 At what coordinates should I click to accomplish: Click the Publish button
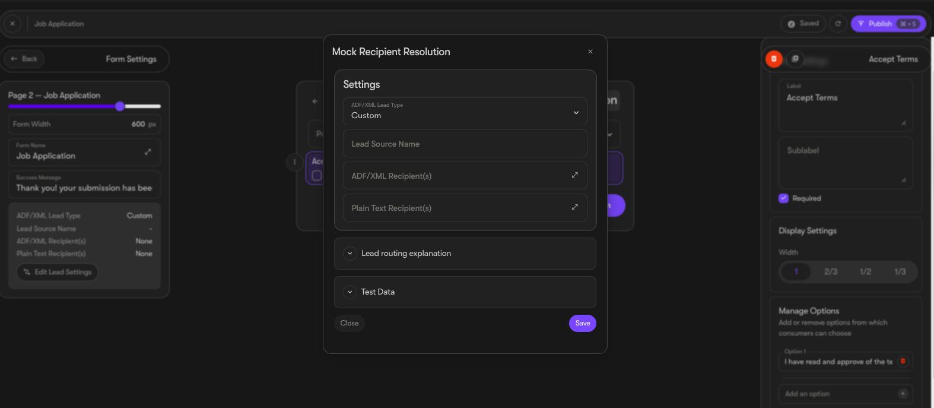[888, 24]
